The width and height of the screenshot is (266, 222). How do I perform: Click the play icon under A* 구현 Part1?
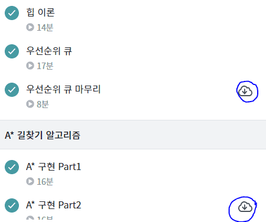point(30,181)
